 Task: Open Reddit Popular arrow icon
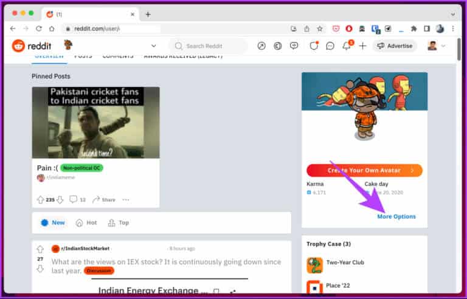261,46
